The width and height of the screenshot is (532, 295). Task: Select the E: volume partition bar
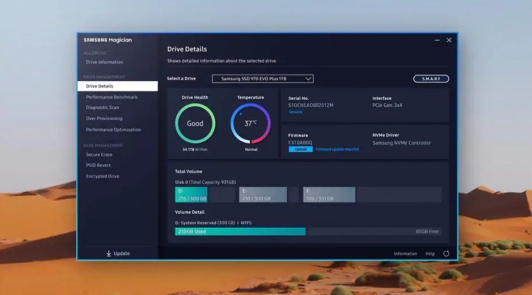pos(262,195)
